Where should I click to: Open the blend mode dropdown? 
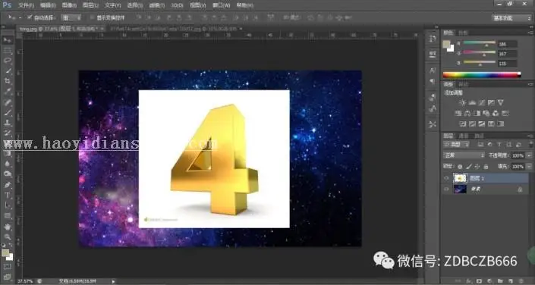pyautogui.click(x=464, y=155)
